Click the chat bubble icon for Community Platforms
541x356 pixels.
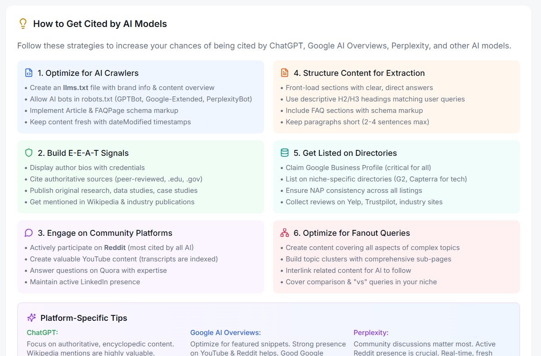[29, 233]
